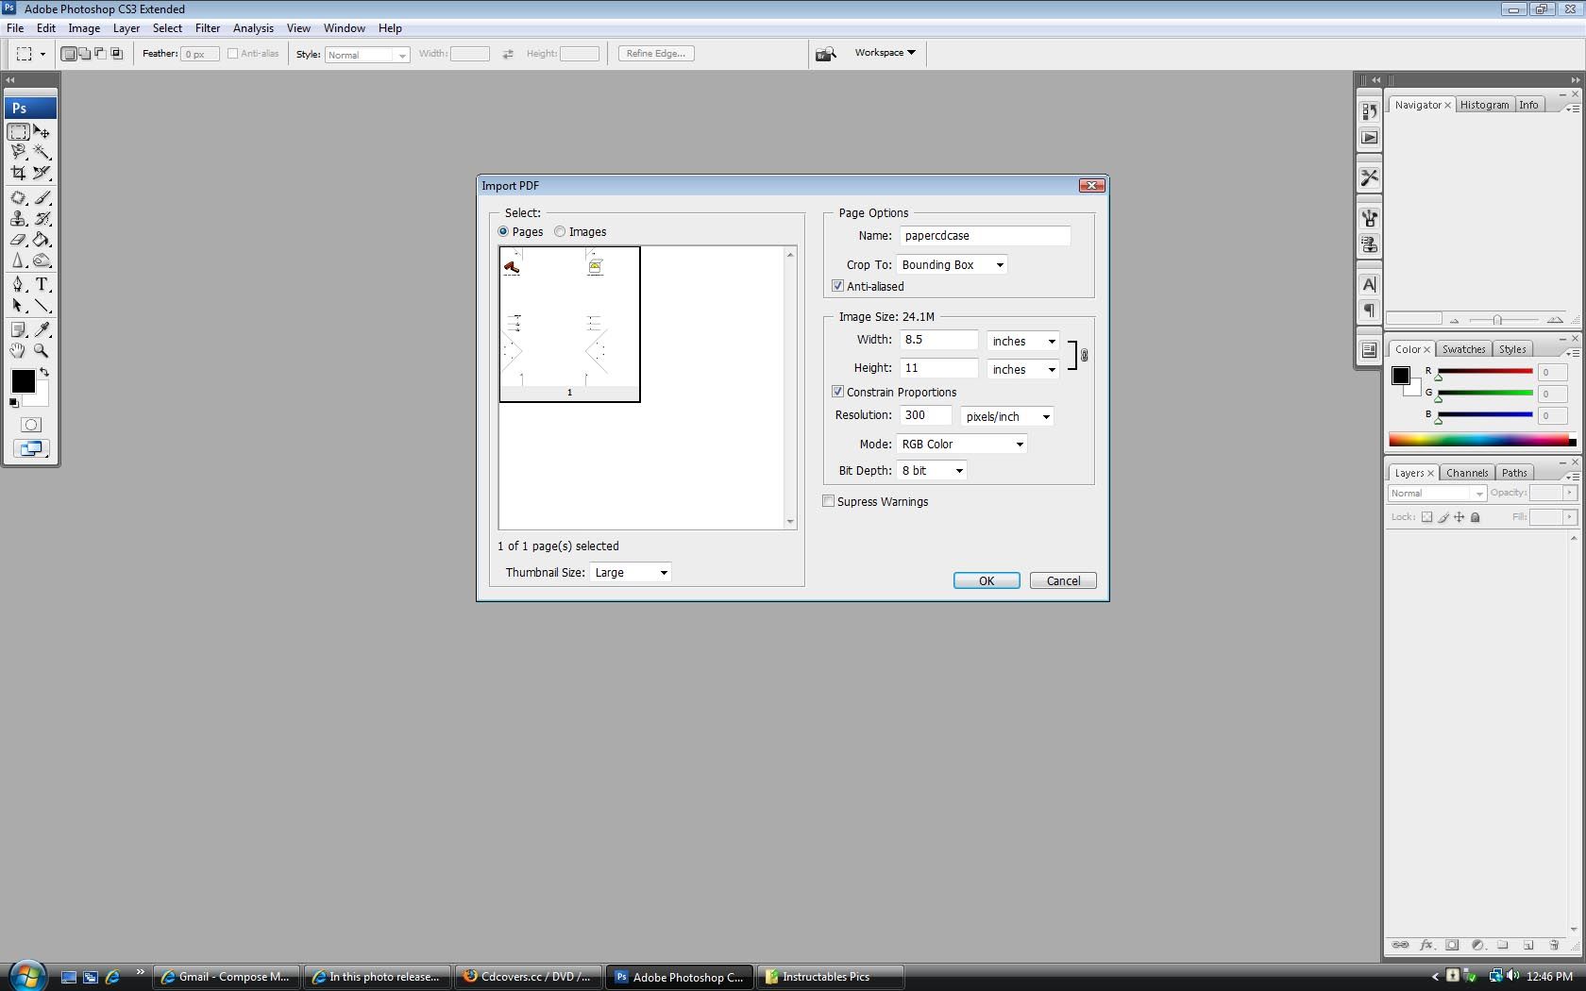The height and width of the screenshot is (991, 1586).
Task: Select the Rectangular Marquee tool in toolbox
Action: click(19, 132)
